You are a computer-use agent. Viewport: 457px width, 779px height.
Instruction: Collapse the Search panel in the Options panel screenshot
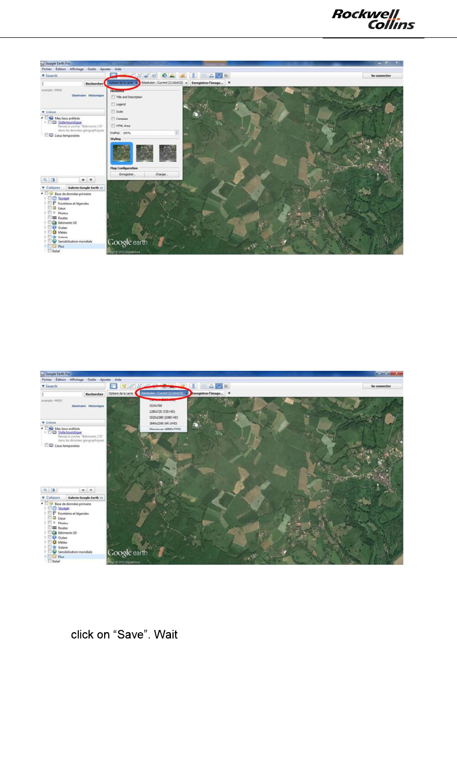tap(43, 76)
